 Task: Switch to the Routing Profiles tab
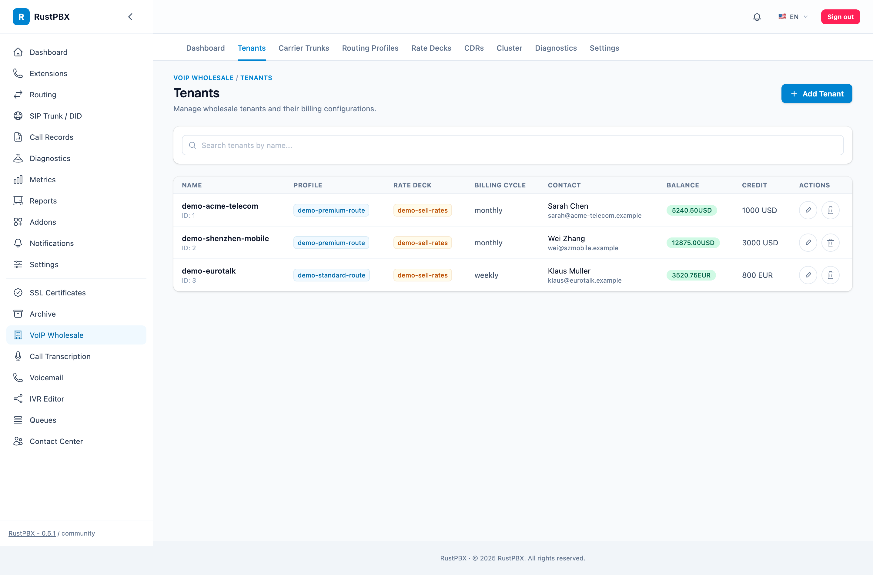coord(370,48)
